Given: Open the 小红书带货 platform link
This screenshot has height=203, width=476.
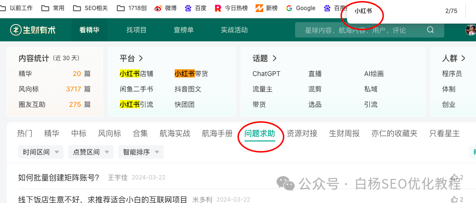Looking at the screenshot, I should click(191, 74).
